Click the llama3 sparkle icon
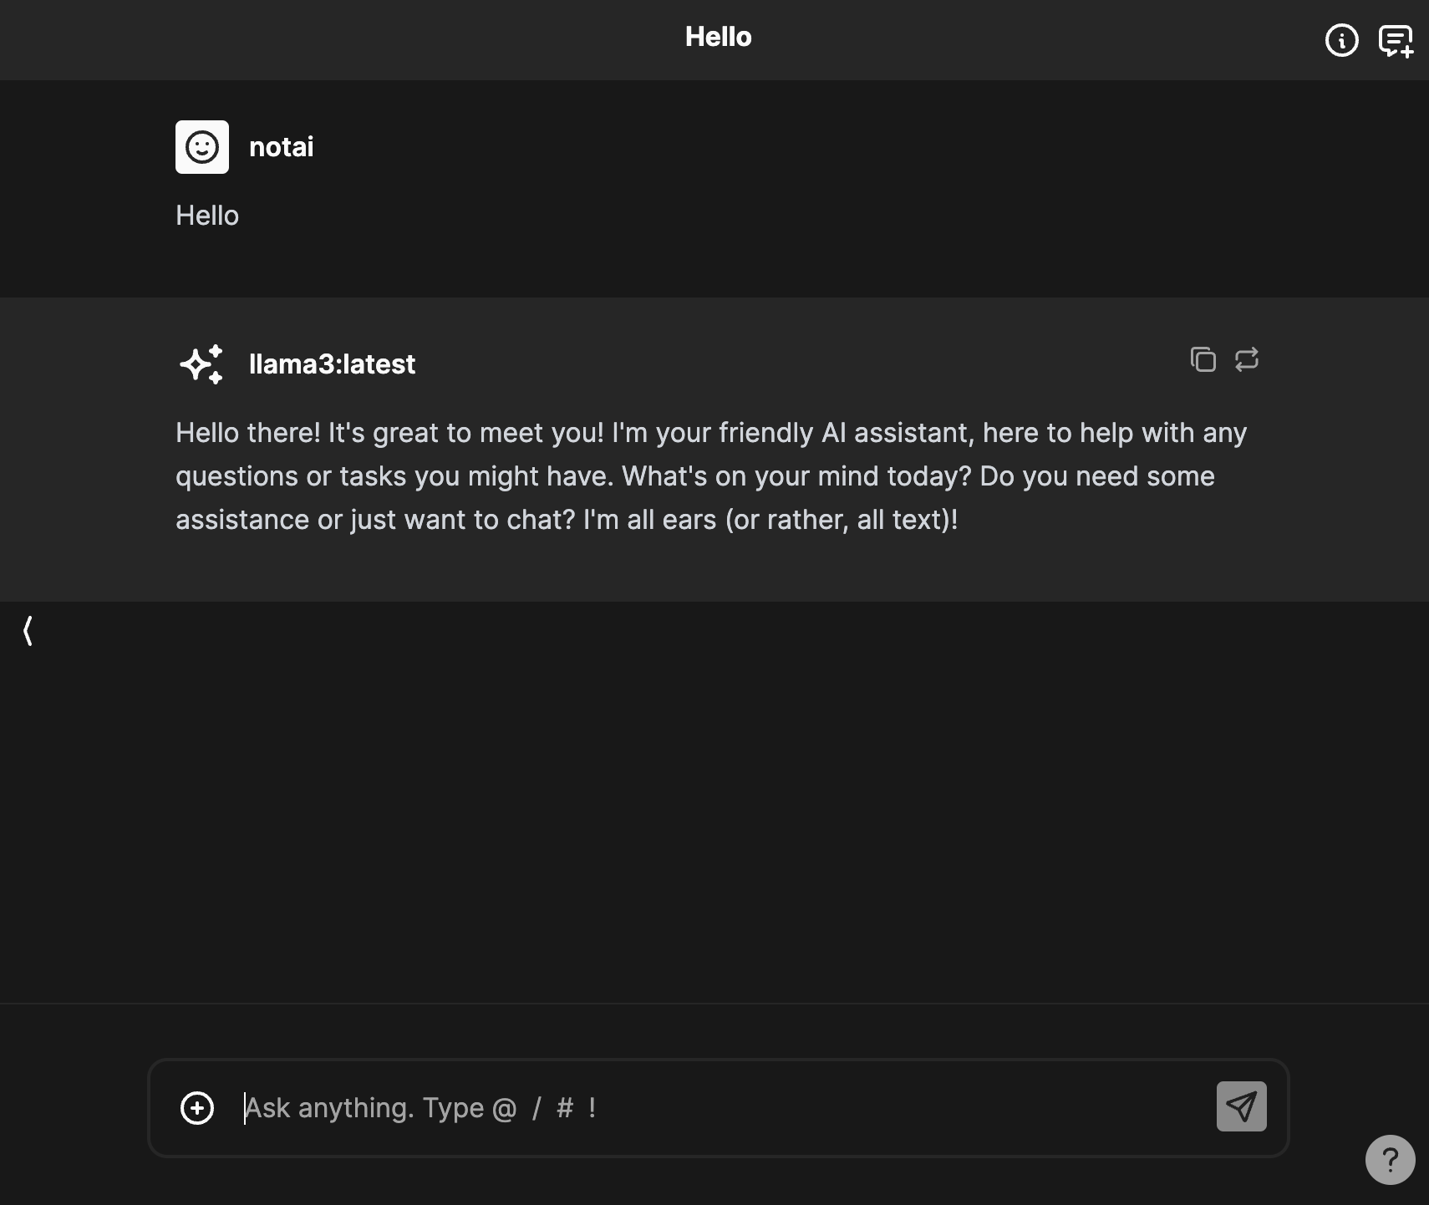This screenshot has height=1205, width=1429. point(201,364)
